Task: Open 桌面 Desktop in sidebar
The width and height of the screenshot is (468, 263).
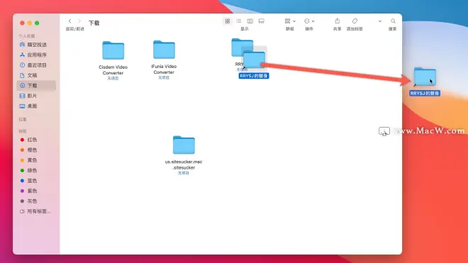Action: coord(36,106)
